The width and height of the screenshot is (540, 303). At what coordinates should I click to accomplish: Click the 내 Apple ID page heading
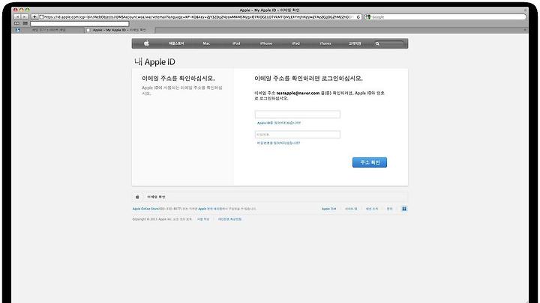tap(154, 62)
